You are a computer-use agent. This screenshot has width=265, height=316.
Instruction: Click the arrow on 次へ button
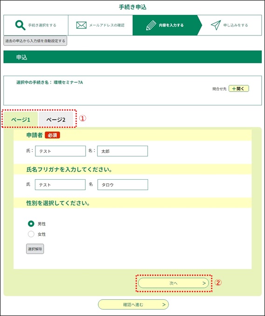[204, 283]
